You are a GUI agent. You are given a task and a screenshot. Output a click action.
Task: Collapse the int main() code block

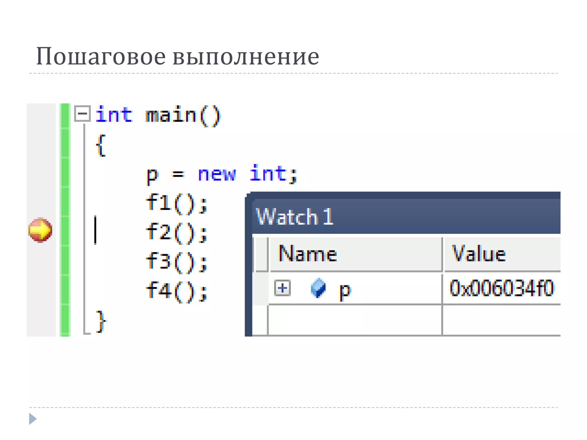[83, 114]
